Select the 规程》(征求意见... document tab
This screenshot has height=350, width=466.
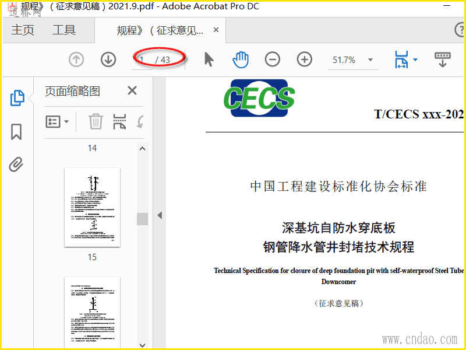tap(160, 30)
